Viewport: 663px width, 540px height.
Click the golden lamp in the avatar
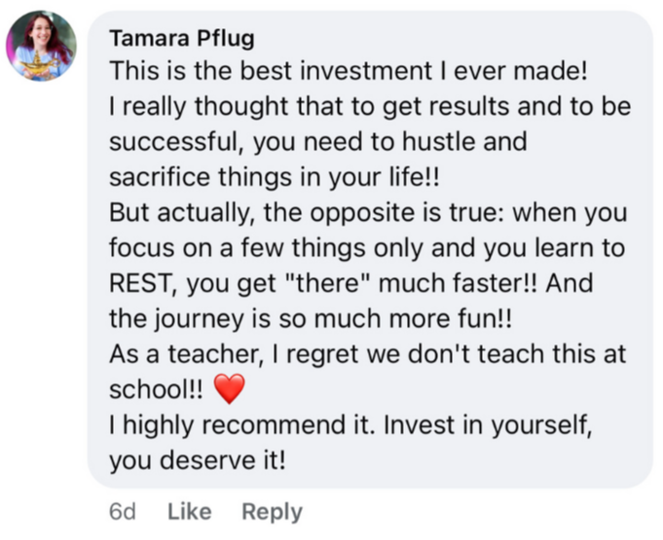(x=39, y=64)
